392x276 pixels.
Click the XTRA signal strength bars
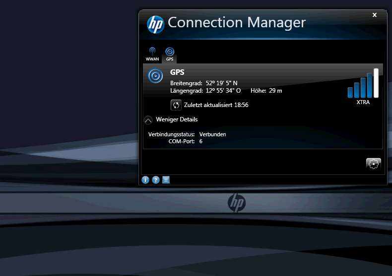[x=363, y=83]
